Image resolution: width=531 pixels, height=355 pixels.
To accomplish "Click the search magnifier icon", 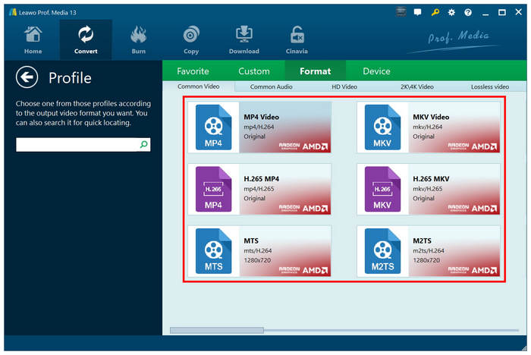I will click(x=144, y=145).
